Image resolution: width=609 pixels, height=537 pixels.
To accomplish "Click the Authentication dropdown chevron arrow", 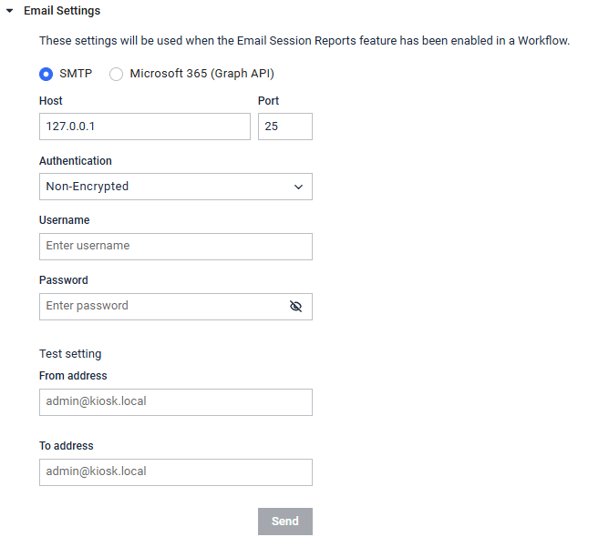I will click(x=298, y=187).
